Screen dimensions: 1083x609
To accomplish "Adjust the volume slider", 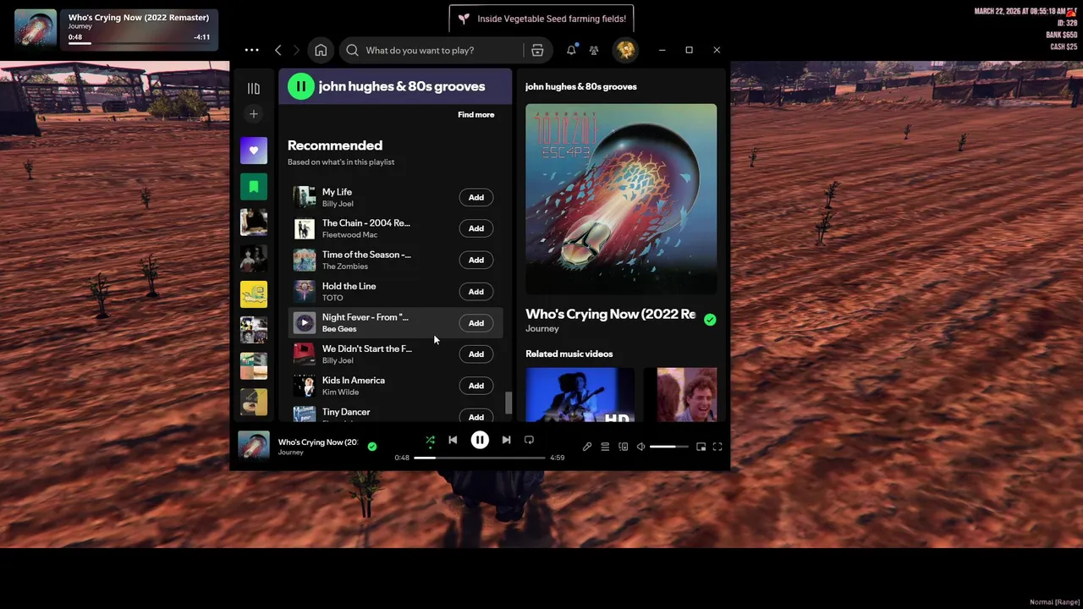I will (669, 447).
